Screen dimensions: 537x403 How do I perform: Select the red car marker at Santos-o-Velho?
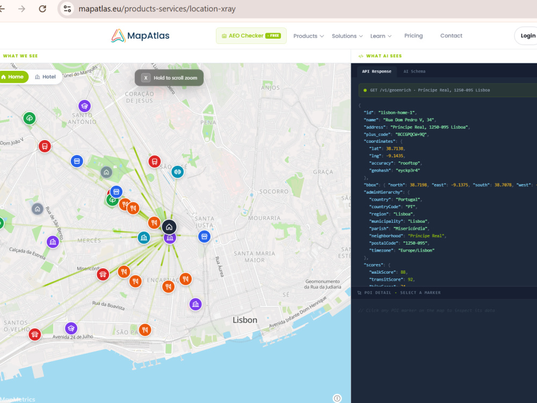[x=34, y=334]
